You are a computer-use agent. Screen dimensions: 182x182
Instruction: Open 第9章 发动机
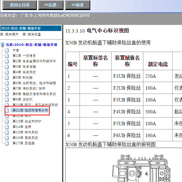tap(22, 99)
